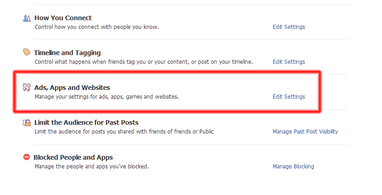Viewport: 382px width, 195px height.
Task: Click the description about friends tagging your content
Action: (144, 62)
